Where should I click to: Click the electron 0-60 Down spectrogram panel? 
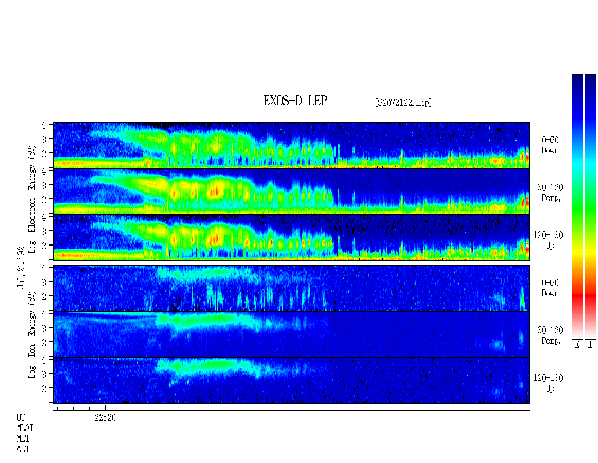pyautogui.click(x=292, y=145)
